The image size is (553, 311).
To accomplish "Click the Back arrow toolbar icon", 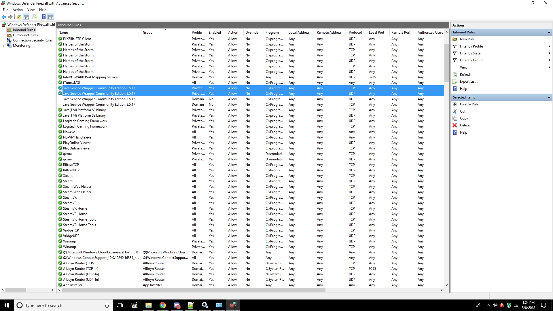I will [x=4, y=17].
